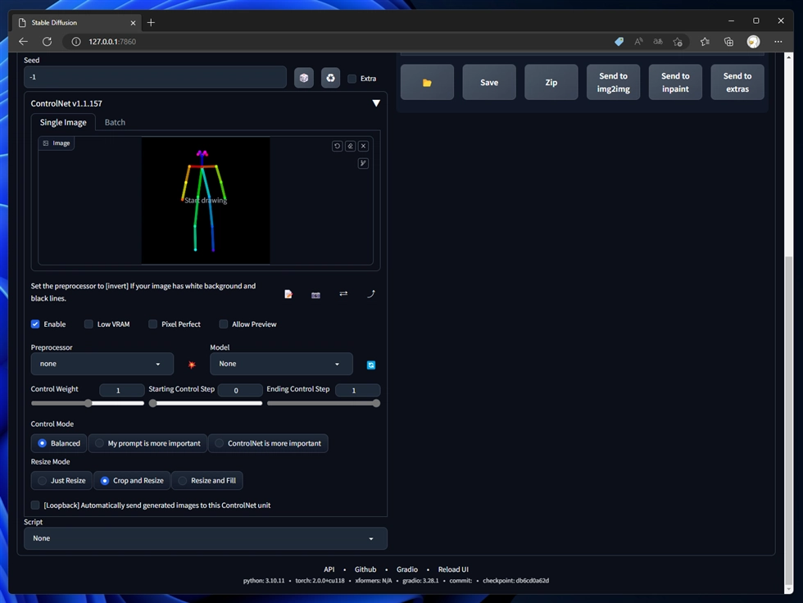
Task: Click the eraser icon on ControlNet image
Action: pos(350,146)
